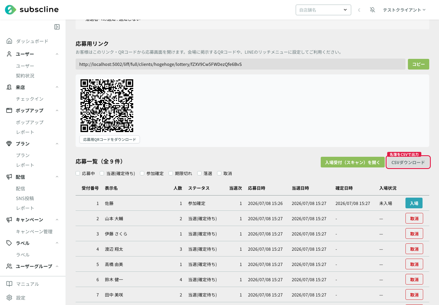
Task: Collapse the キャンペーン sidebar section chevron
Action: [57, 220]
